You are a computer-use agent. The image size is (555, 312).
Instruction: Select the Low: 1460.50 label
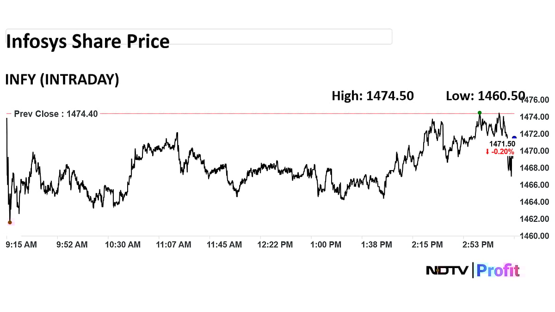pyautogui.click(x=485, y=96)
